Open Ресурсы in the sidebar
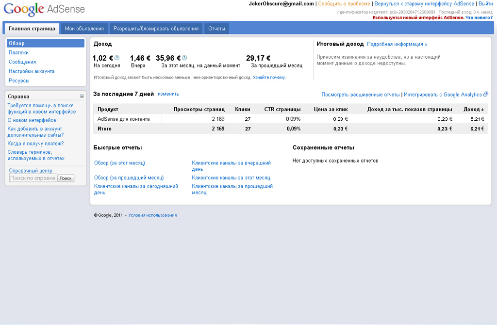The height and width of the screenshot is (325, 497). pos(19,81)
